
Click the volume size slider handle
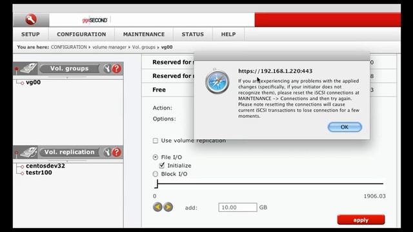tap(156, 184)
